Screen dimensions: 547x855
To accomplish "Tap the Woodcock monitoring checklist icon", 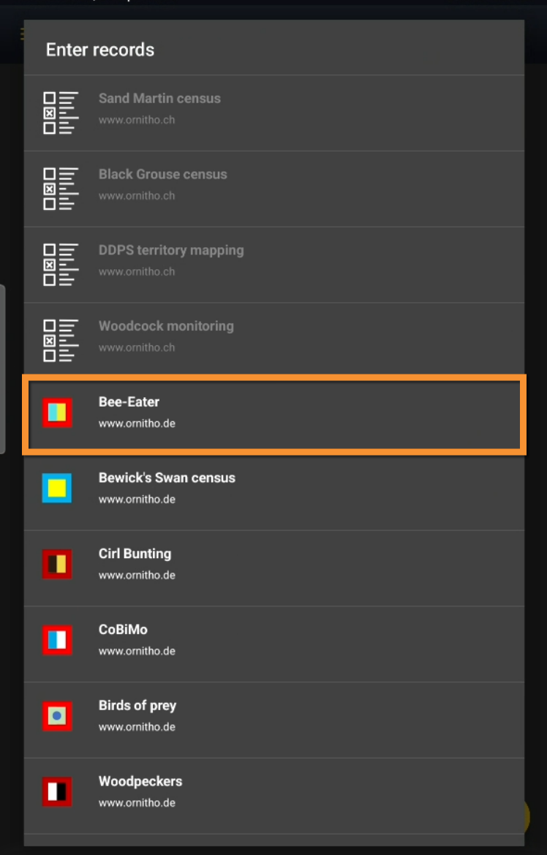I will coord(60,341).
